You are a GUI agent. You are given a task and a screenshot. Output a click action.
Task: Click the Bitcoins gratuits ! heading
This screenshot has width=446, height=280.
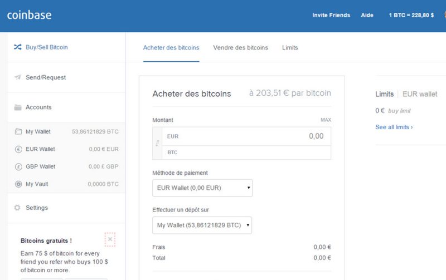(46, 241)
